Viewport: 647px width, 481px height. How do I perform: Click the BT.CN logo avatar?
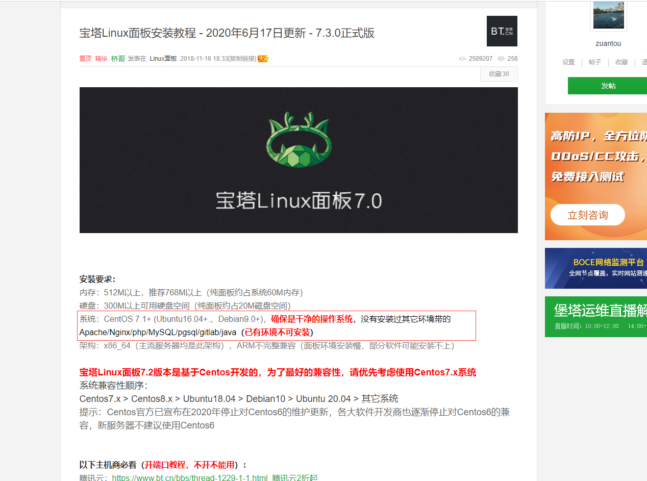(502, 31)
